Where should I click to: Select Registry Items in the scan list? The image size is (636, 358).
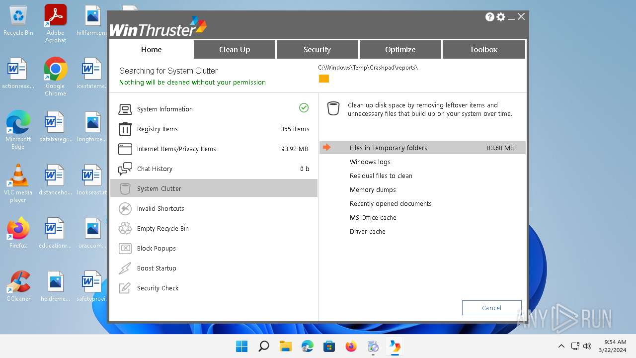coord(158,129)
